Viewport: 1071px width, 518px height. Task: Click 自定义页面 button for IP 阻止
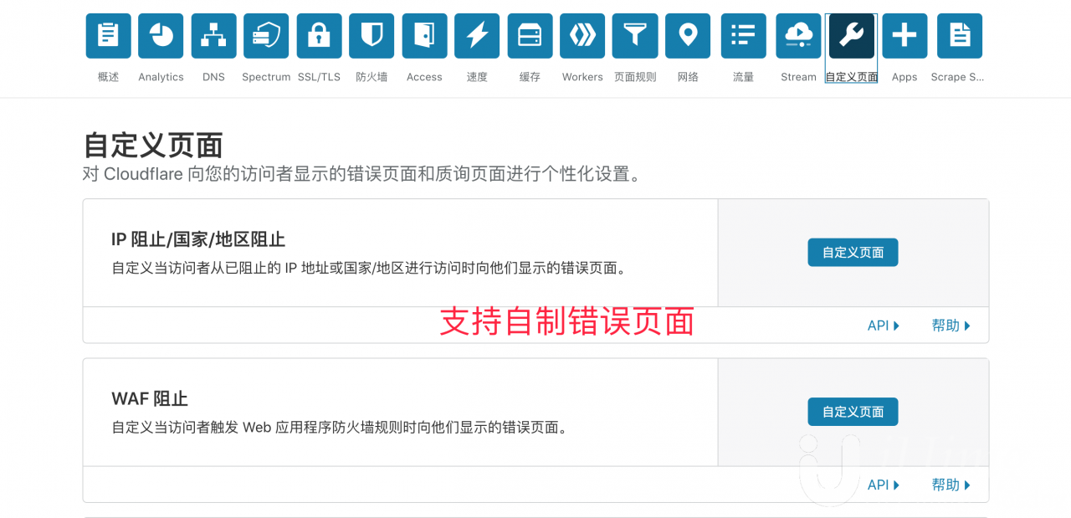853,253
